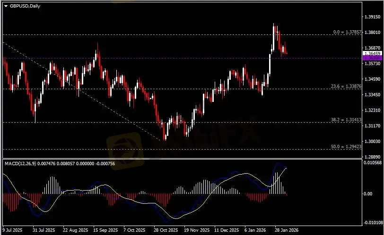Click the purple horizontal level price tag
Viewport: 384px width, 235px height.
tap(372, 58)
